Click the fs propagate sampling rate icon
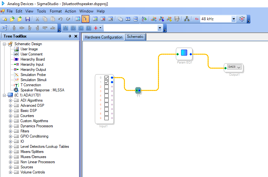Image resolution: width=268 pixels, height=177 pixels. pos(242,19)
